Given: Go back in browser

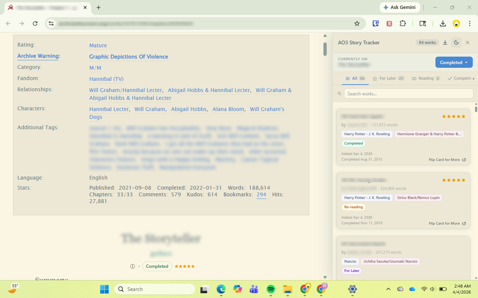Looking at the screenshot, I should pos(8,23).
